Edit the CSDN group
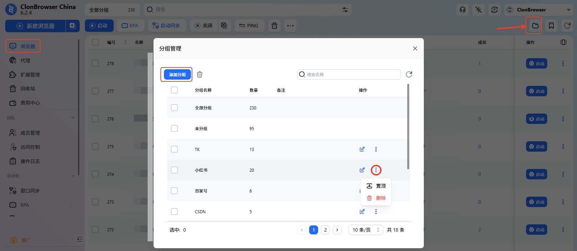The height and width of the screenshot is (251, 577). (362, 212)
